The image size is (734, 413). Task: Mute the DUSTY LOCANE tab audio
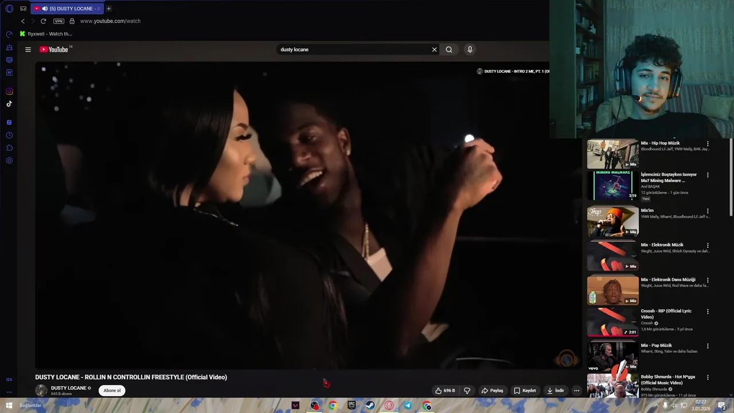pyautogui.click(x=45, y=9)
